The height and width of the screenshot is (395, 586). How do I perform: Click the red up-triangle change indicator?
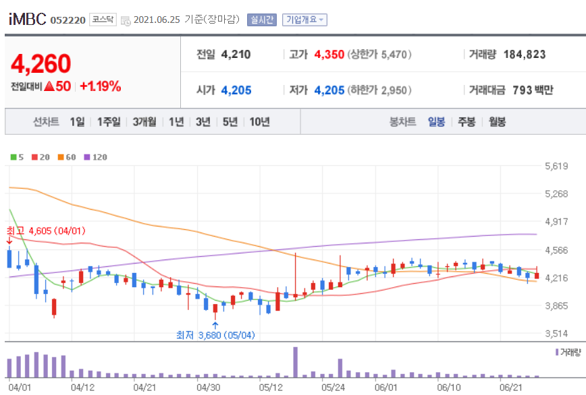pos(50,86)
